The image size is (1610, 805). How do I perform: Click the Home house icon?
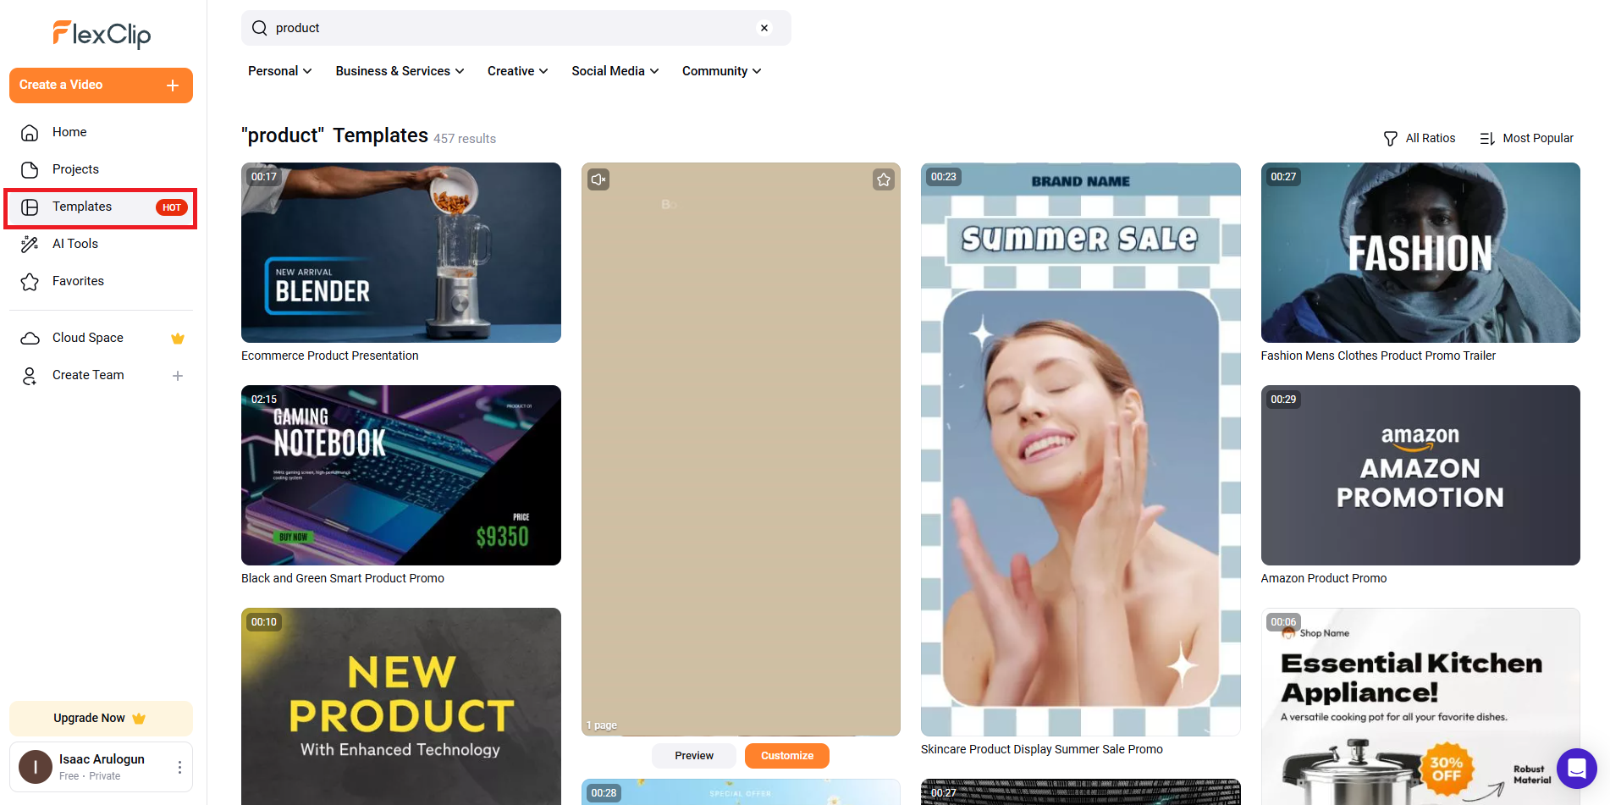(x=30, y=132)
